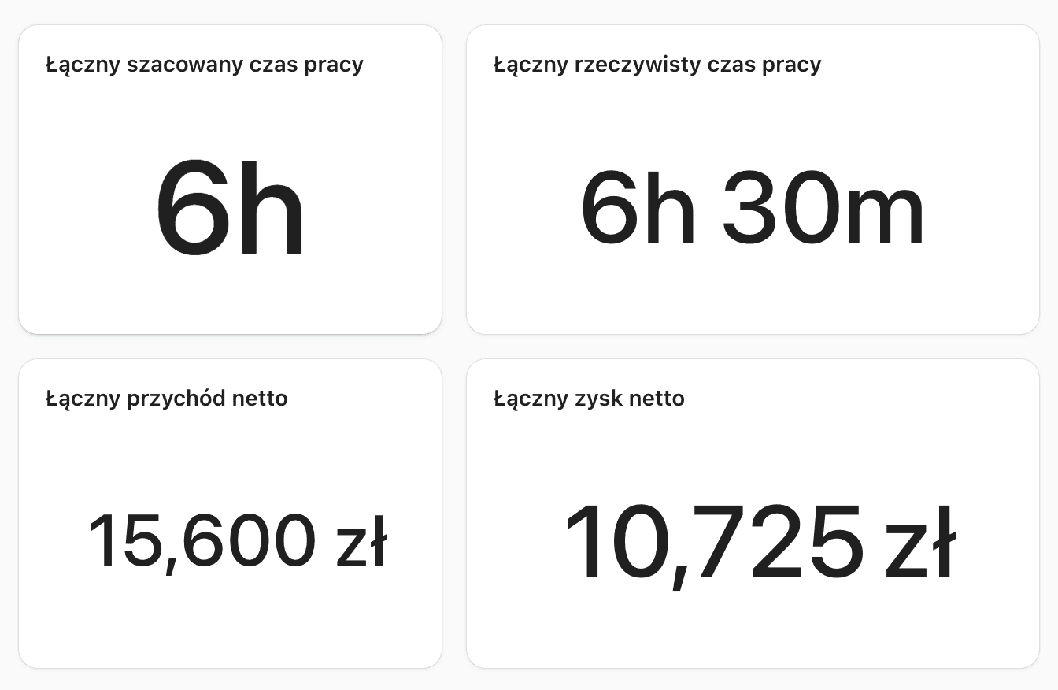1058x690 pixels.
Task: Click the "Łączny rzeczywisty czas pracy" card
Action: pos(753,177)
